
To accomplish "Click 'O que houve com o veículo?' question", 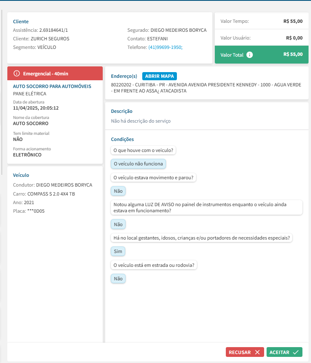I will coord(143,150).
